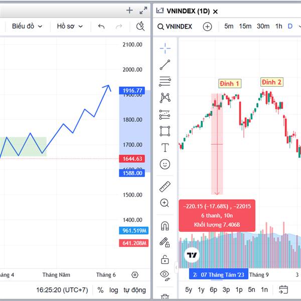Viewport: 301px width, 301px height.
Task: Toggle log scale on price axis
Action: (114, 290)
